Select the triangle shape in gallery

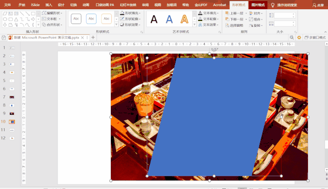point(16,19)
